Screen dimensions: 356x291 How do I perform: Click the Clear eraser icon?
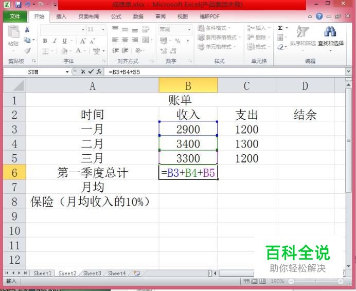[280, 47]
